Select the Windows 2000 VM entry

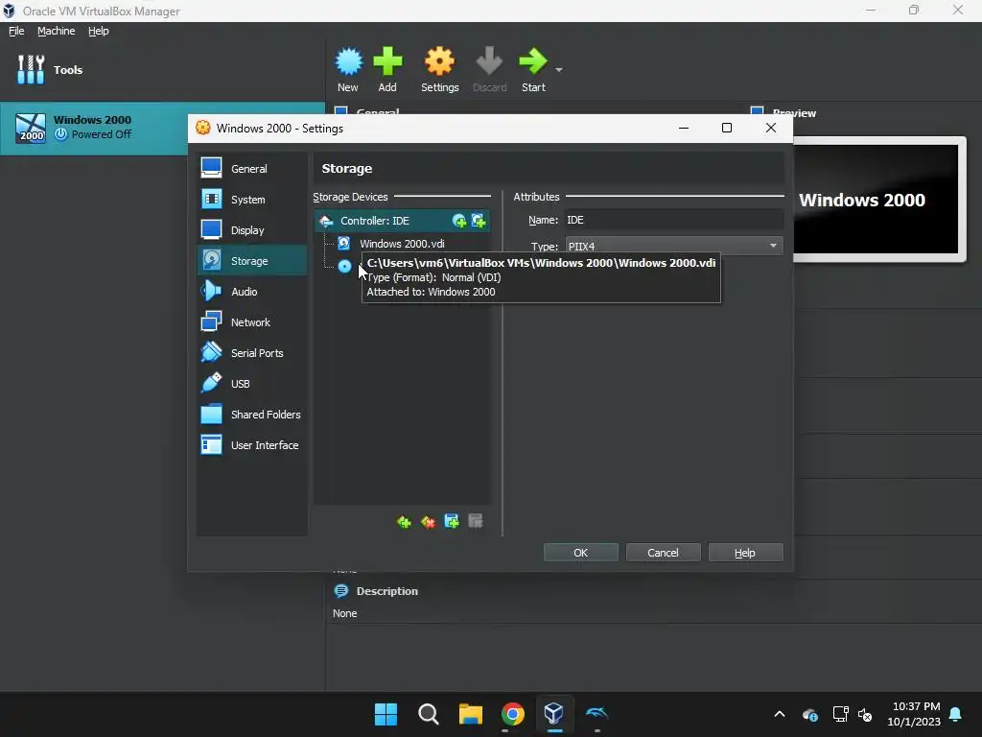pyautogui.click(x=162, y=128)
